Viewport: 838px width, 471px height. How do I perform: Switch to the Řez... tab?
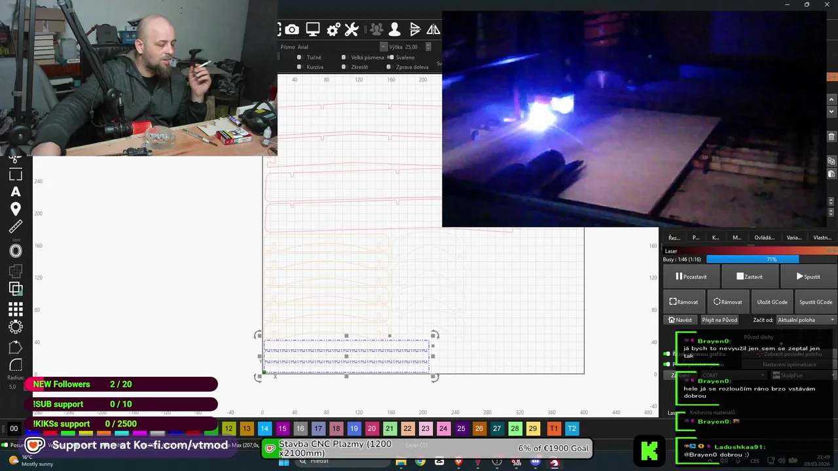coord(674,237)
